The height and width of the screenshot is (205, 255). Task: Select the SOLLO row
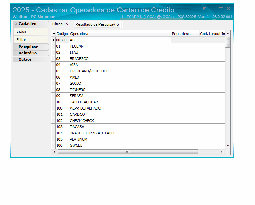click(138, 83)
